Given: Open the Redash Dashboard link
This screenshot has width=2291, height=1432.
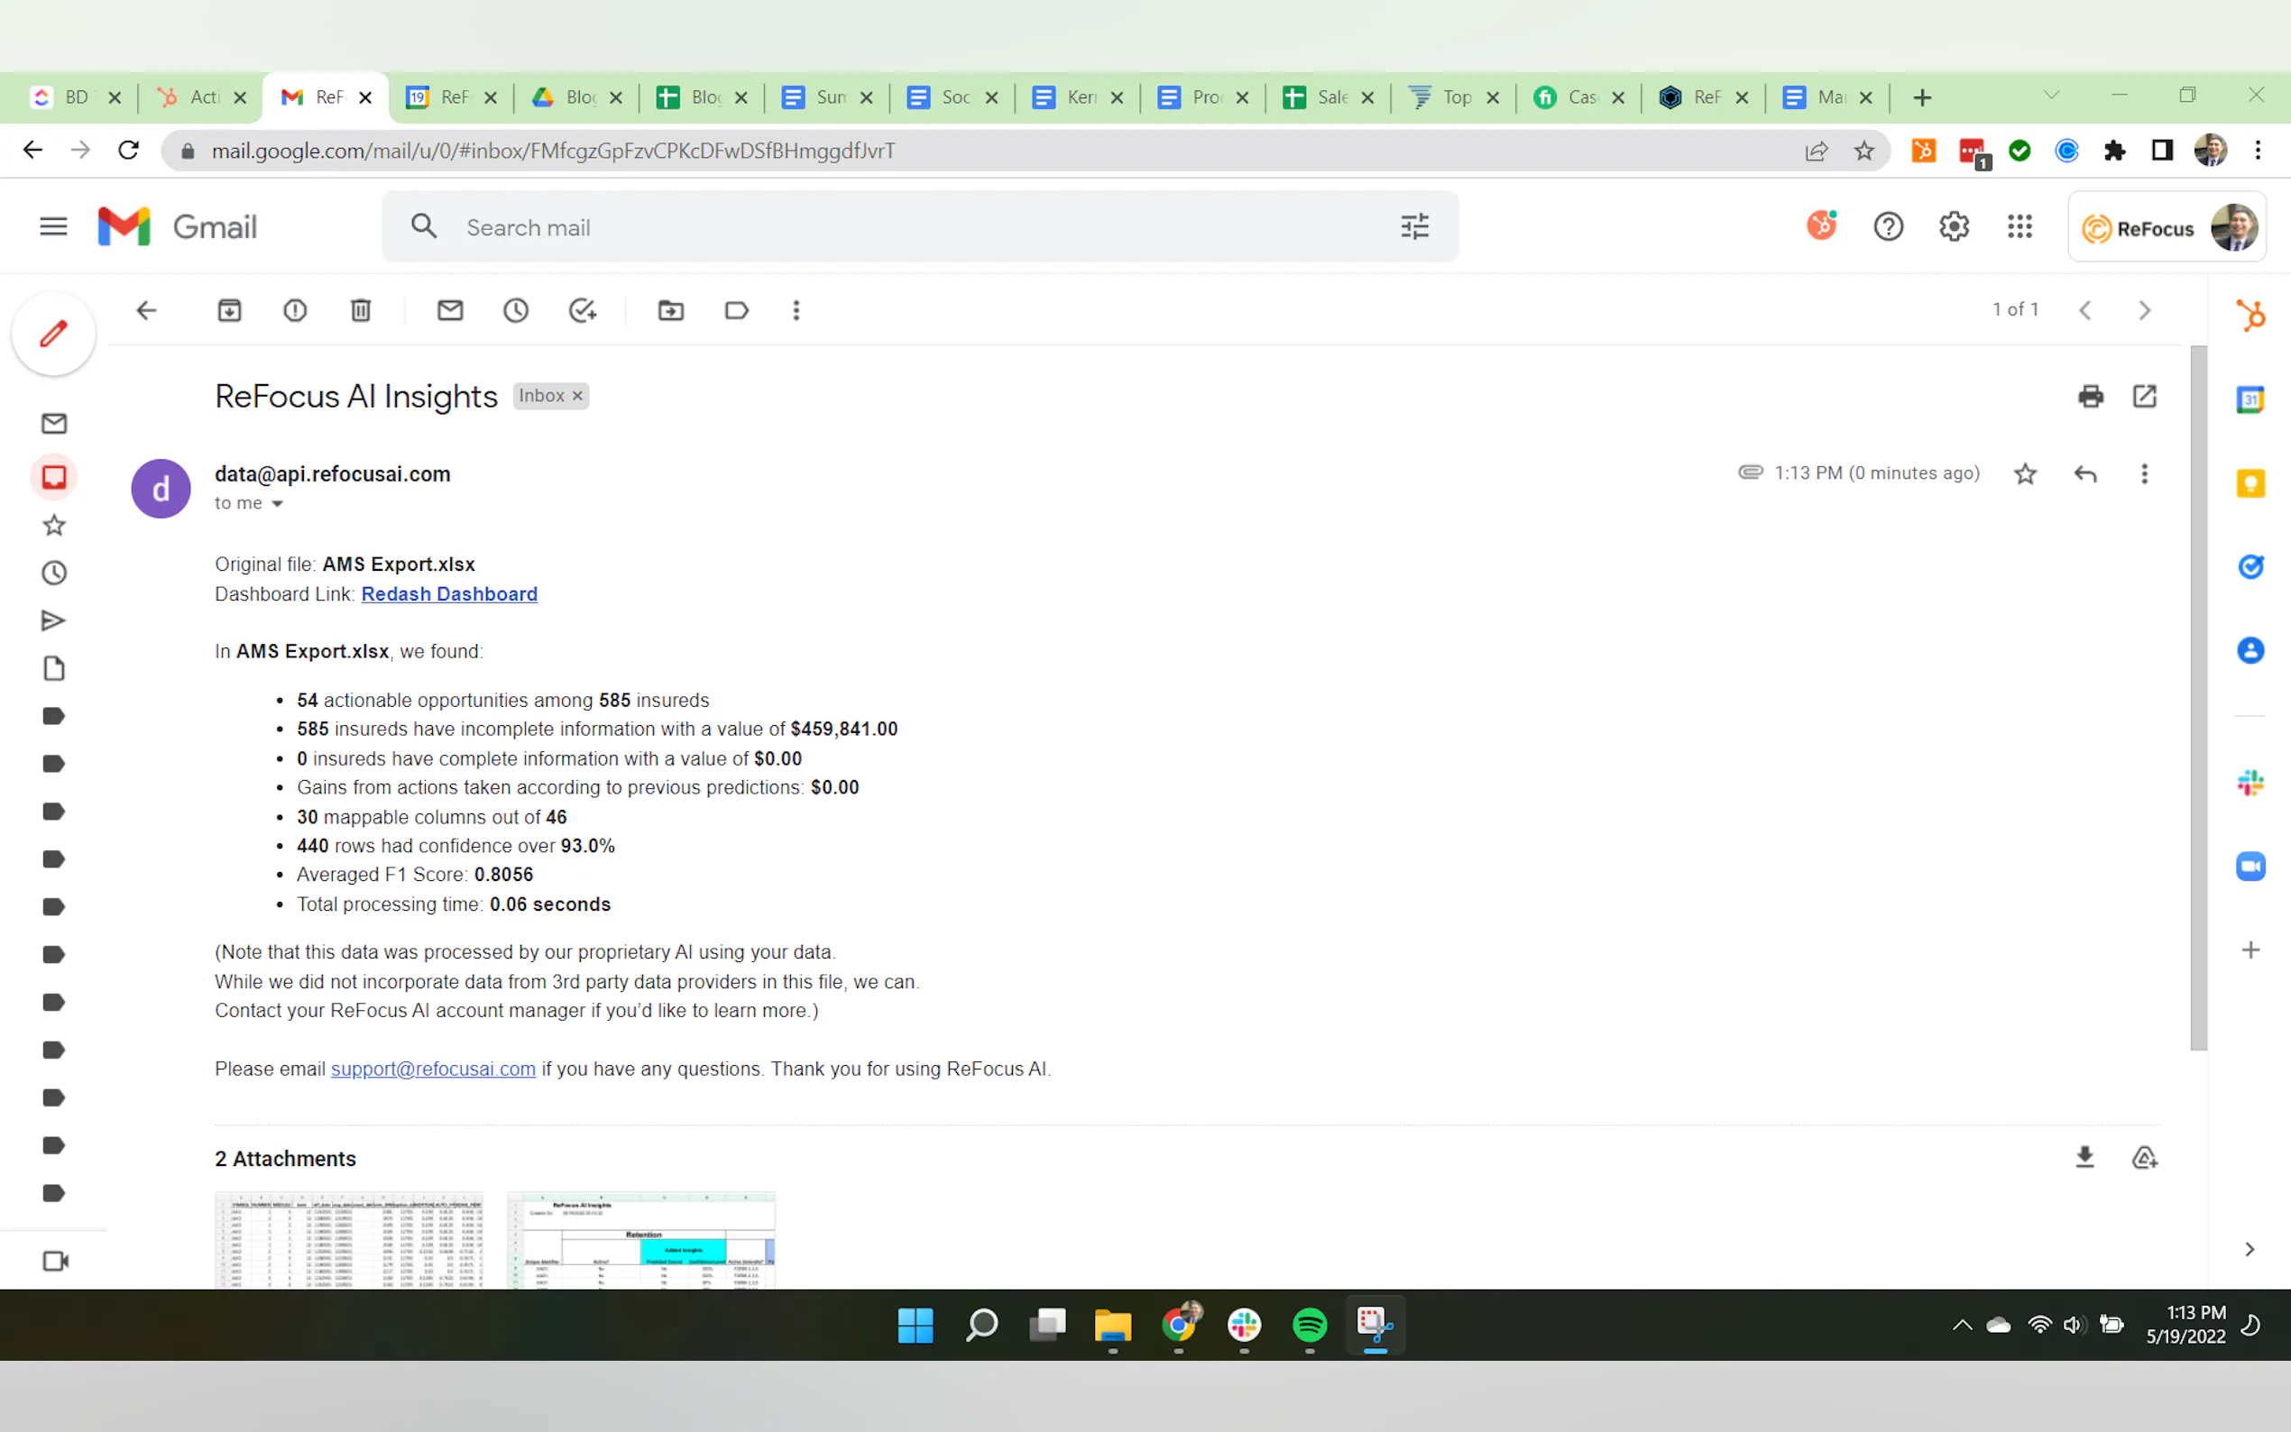Looking at the screenshot, I should 449,594.
